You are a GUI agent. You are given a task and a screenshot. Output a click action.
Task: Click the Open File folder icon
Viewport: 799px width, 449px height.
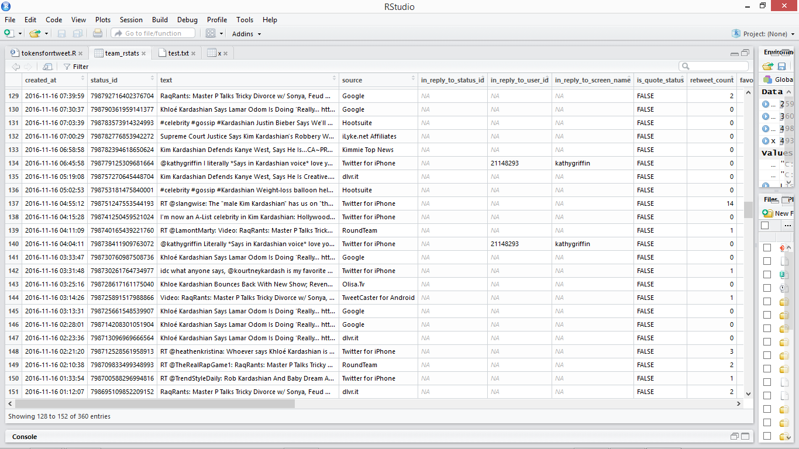(35, 33)
